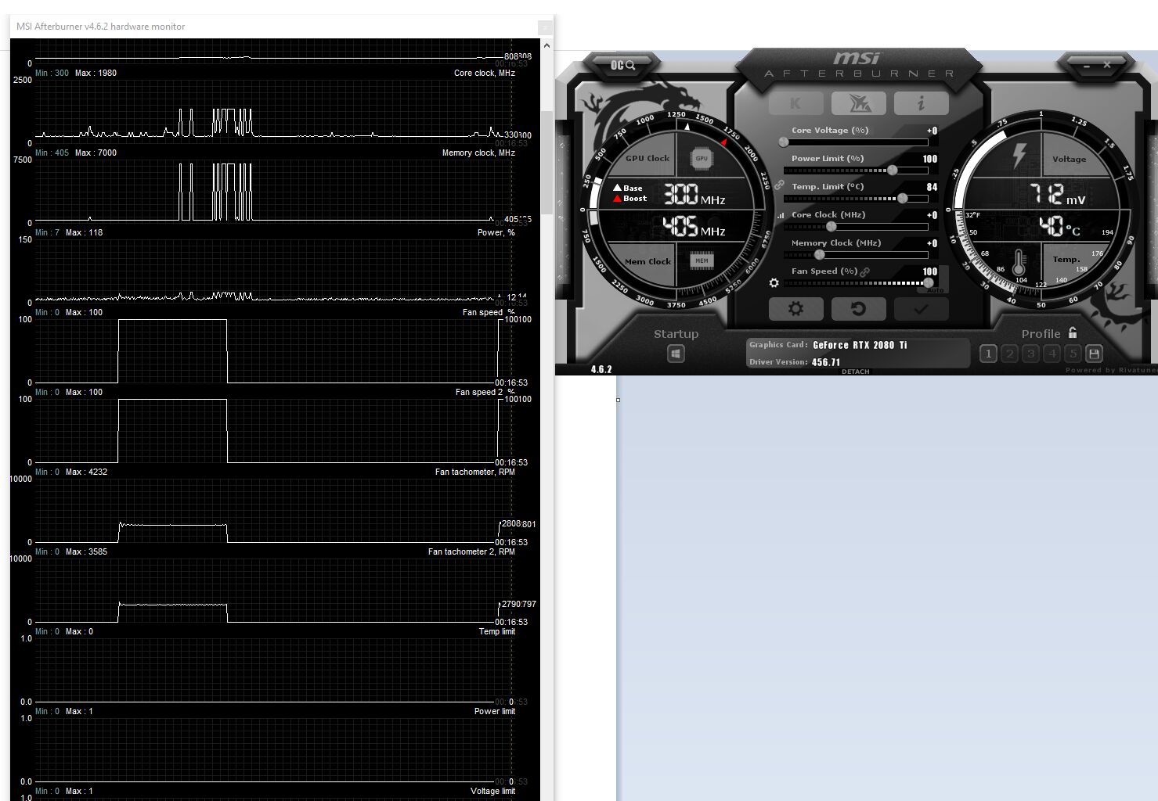This screenshot has width=1158, height=801.
Task: Open Afterburner settings gear button
Action: click(x=795, y=308)
